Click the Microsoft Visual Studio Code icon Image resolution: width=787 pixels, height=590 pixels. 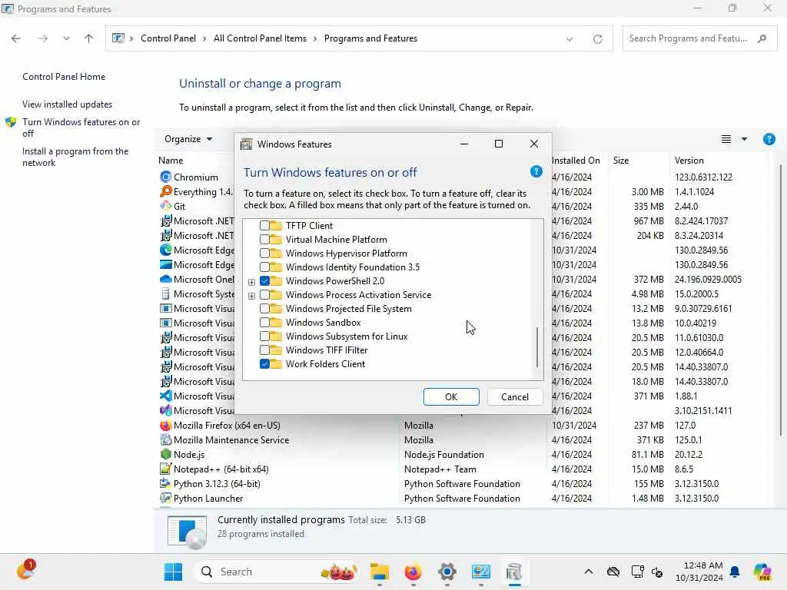click(166, 396)
